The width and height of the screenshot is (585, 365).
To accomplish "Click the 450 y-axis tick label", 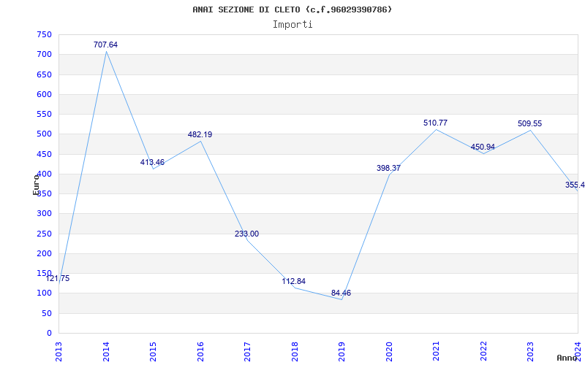I will pyautogui.click(x=44, y=154).
